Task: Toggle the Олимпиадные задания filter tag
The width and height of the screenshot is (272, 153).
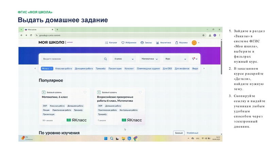Action: [148, 69]
